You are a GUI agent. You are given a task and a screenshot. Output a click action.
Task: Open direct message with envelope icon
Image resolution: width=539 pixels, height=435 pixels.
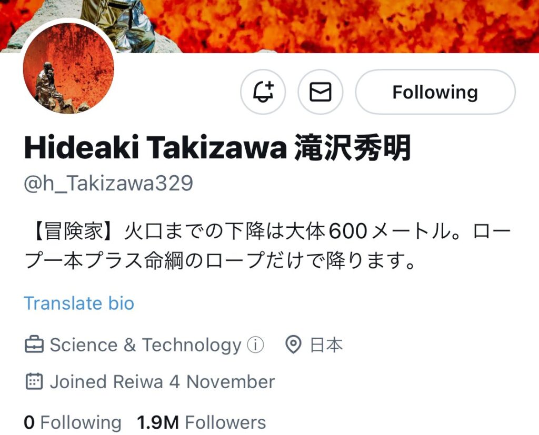[321, 92]
